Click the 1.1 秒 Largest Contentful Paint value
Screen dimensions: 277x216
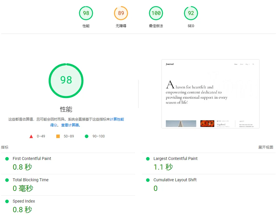(163, 167)
